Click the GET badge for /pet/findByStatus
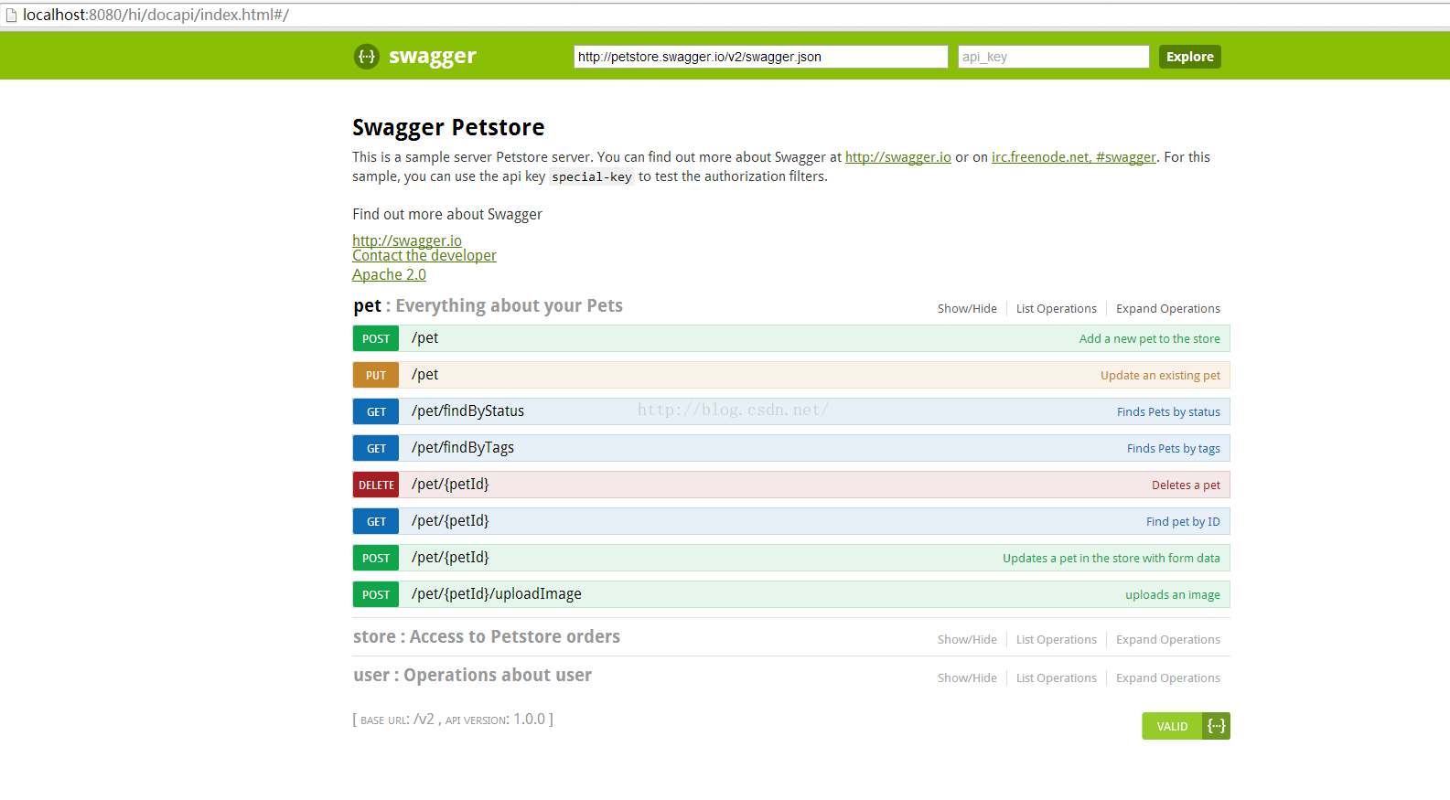The height and width of the screenshot is (800, 1450). coord(376,411)
